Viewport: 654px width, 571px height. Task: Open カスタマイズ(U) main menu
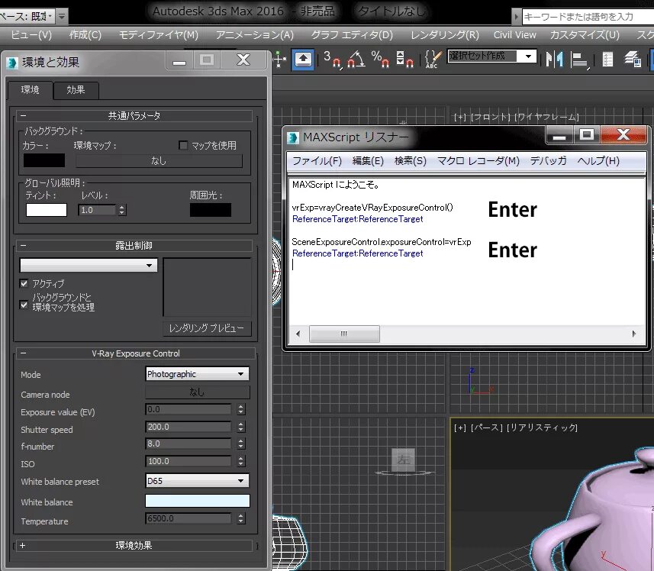point(585,35)
